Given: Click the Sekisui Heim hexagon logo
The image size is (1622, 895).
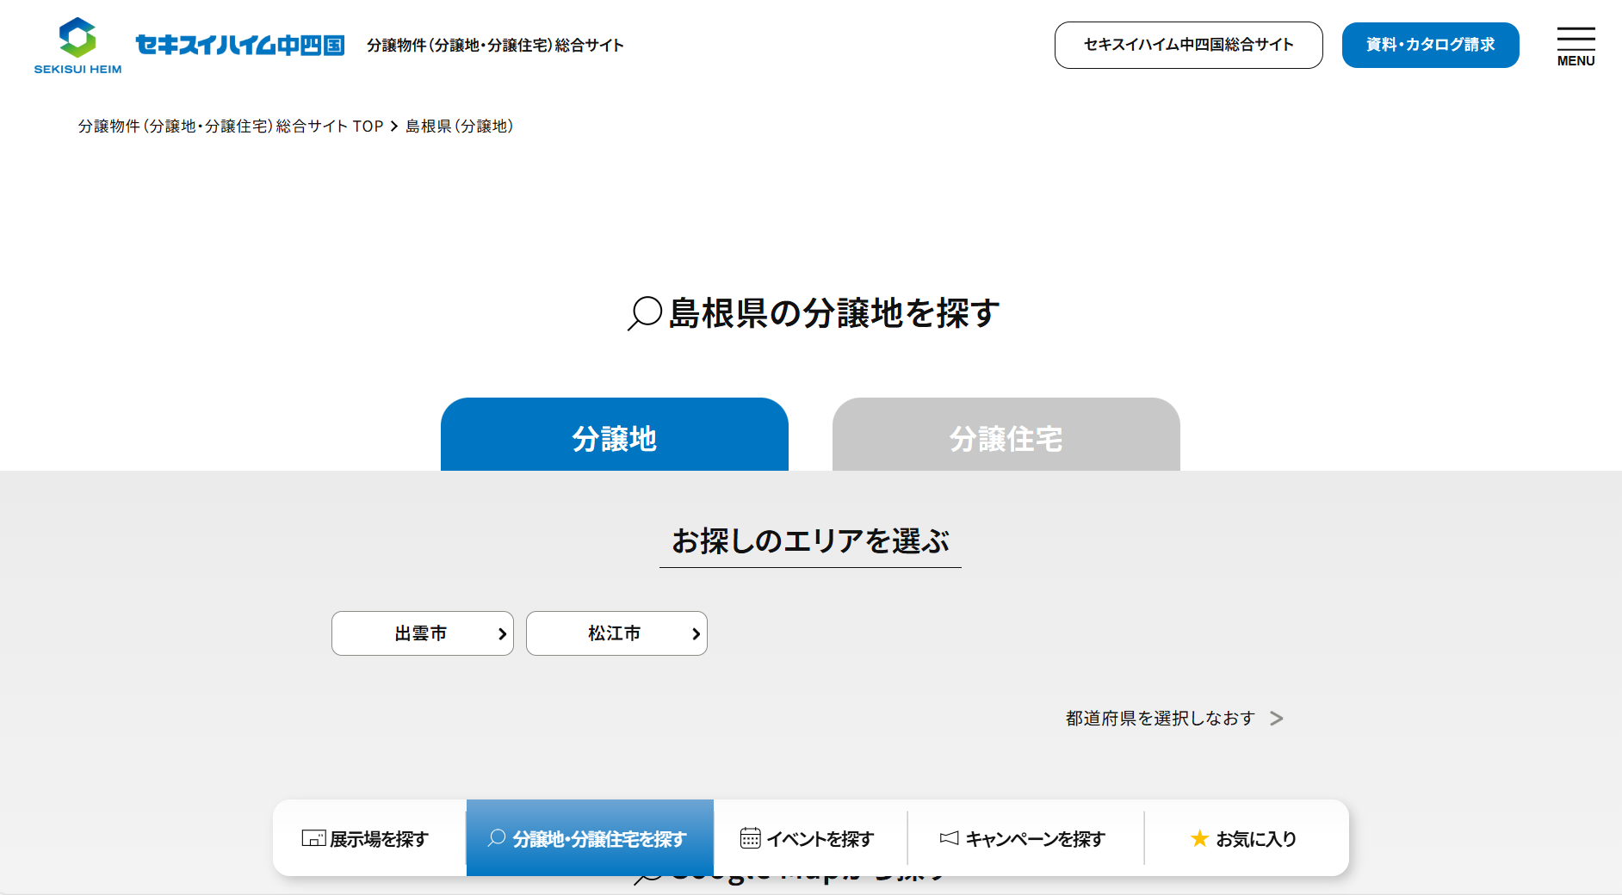Looking at the screenshot, I should [77, 39].
